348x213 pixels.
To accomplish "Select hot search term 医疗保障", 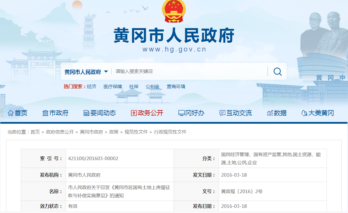I will 113,86.
